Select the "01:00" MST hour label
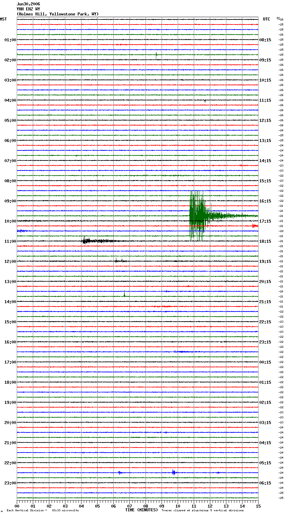Viewport: 285px width, 515px height. [10, 40]
